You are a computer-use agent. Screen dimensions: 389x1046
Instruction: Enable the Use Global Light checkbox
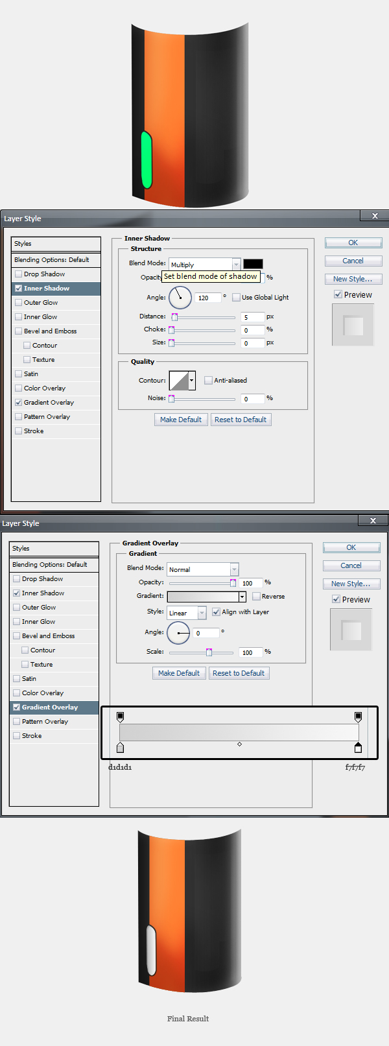(x=237, y=298)
